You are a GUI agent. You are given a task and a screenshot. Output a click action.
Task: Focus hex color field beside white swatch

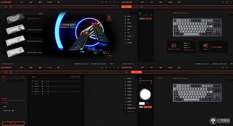point(148,103)
